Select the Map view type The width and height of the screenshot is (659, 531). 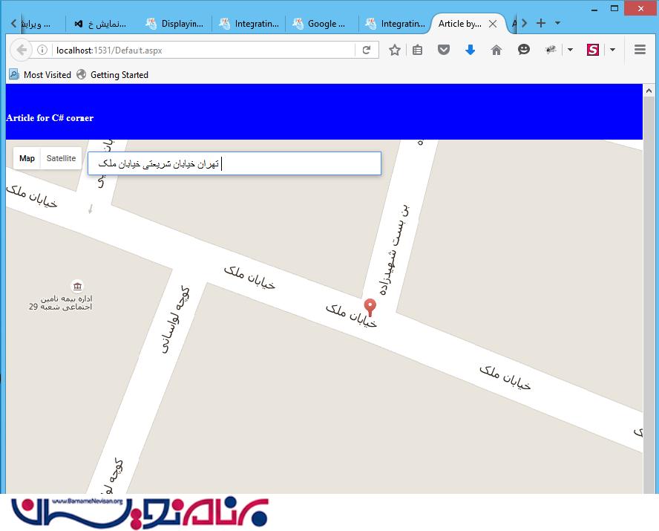(27, 158)
